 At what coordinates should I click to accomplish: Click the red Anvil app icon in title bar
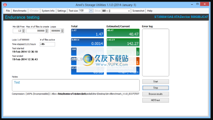coord(5,5)
